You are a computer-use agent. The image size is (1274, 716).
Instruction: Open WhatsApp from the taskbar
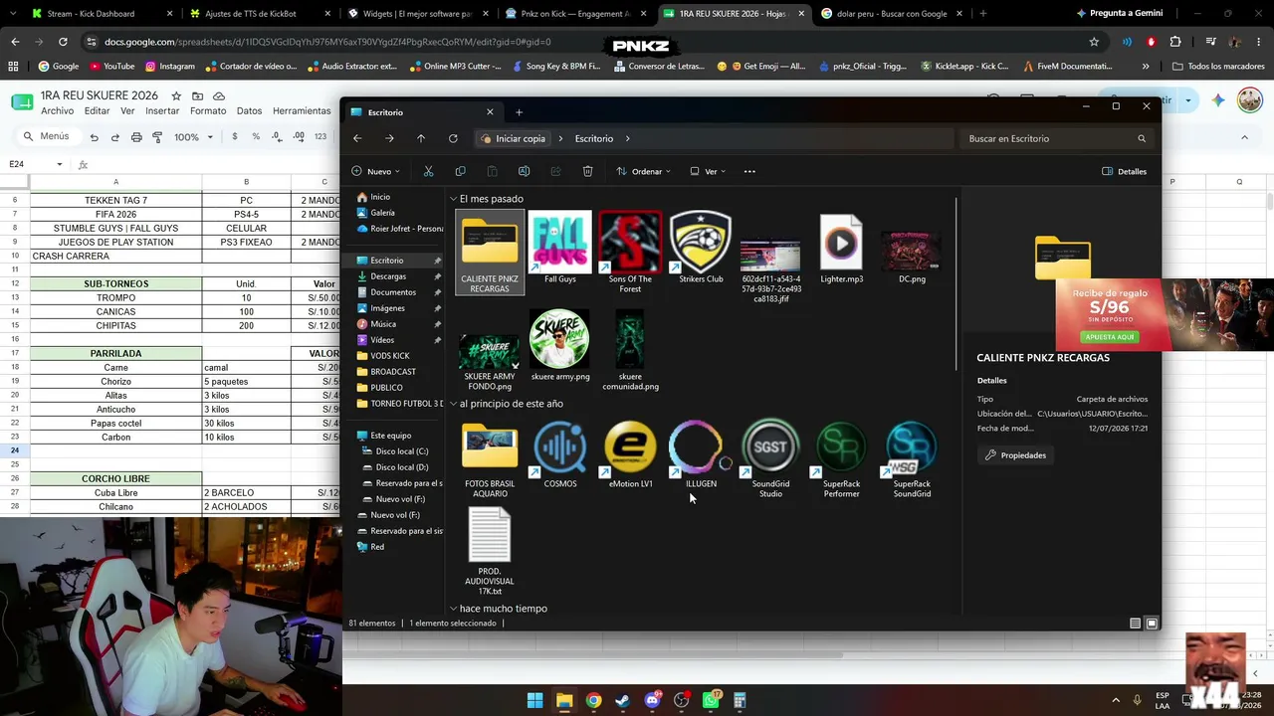711,700
